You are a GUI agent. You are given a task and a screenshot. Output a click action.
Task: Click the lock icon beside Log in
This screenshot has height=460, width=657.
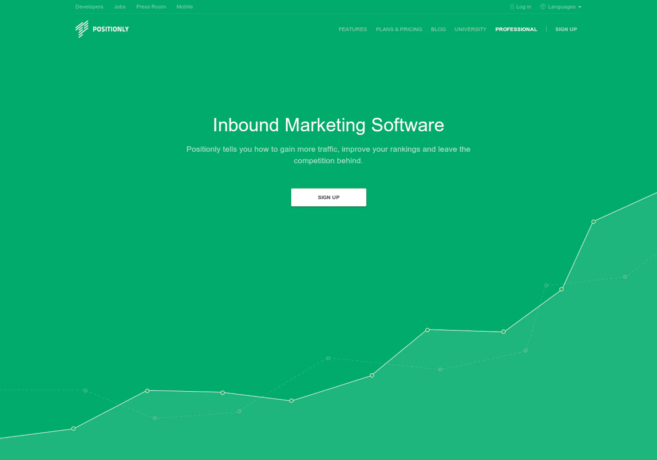pos(512,7)
